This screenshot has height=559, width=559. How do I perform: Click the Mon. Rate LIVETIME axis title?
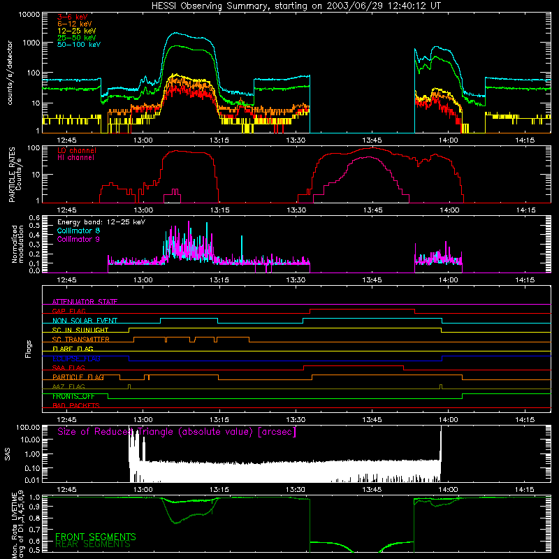coord(17,524)
